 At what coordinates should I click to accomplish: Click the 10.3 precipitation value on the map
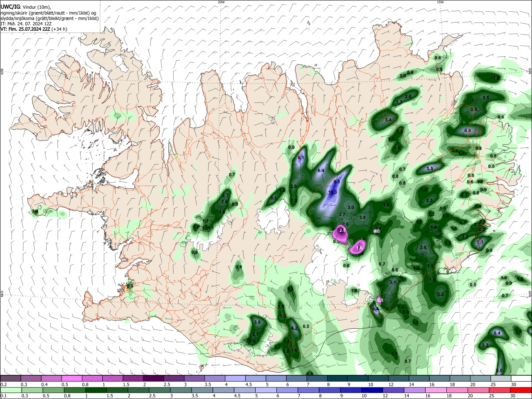point(332,192)
